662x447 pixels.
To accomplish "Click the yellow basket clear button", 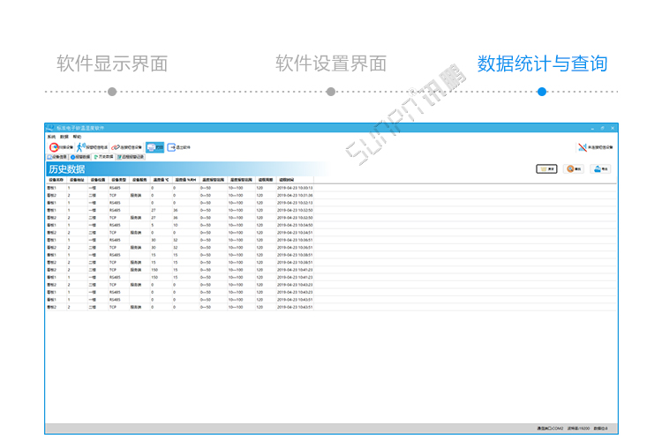I will tap(546, 169).
